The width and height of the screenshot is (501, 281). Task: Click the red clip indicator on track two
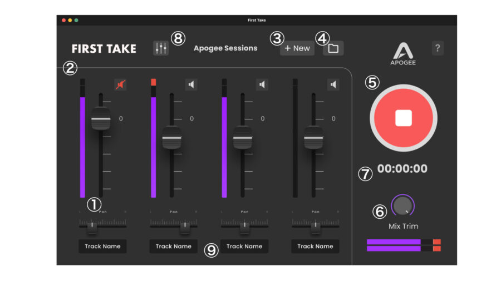(154, 82)
